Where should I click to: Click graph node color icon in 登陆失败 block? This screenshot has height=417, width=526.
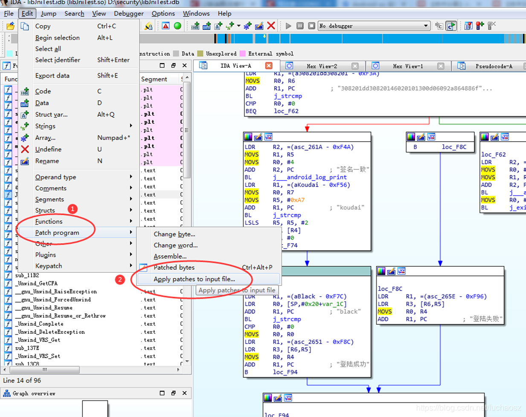(381, 271)
